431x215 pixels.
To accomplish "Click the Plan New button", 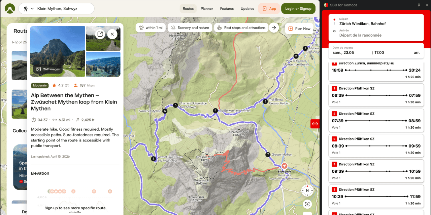I will pos(299,29).
